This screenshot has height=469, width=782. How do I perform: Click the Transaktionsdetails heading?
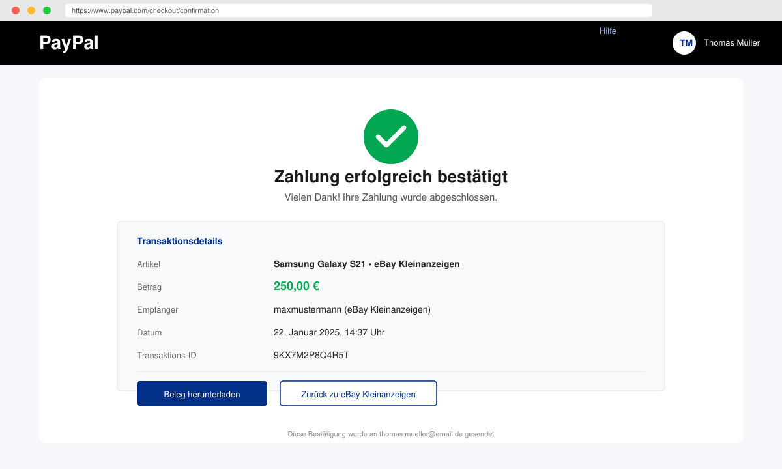coord(180,241)
